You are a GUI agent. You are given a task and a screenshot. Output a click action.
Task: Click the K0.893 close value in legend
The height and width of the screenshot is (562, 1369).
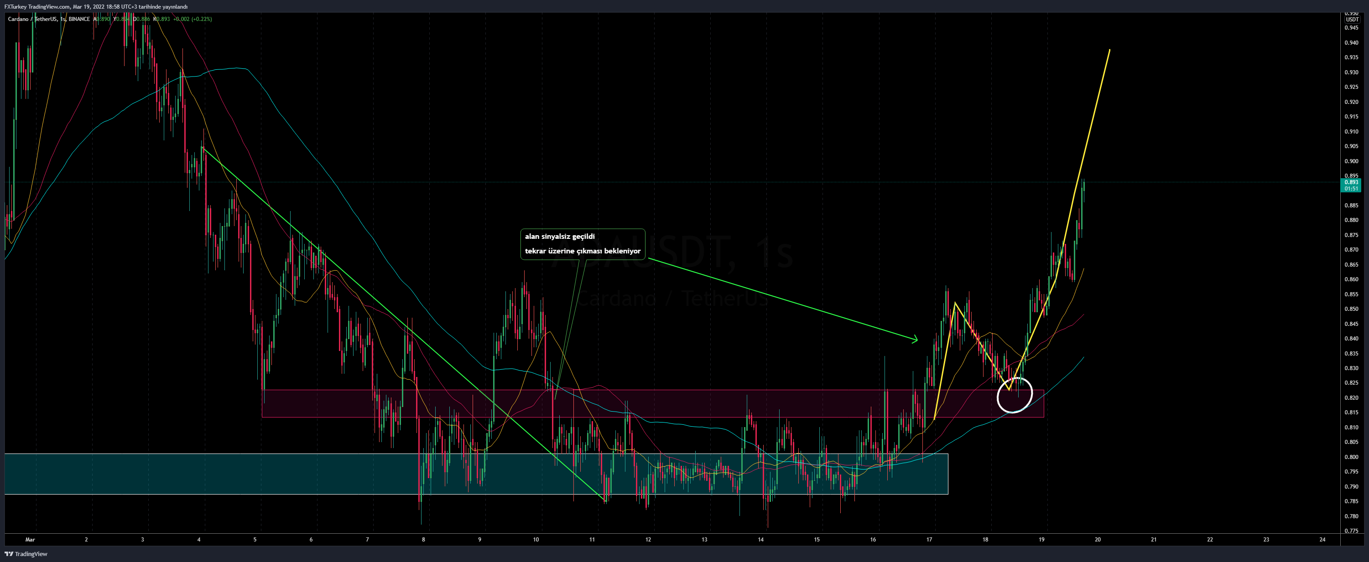click(161, 19)
